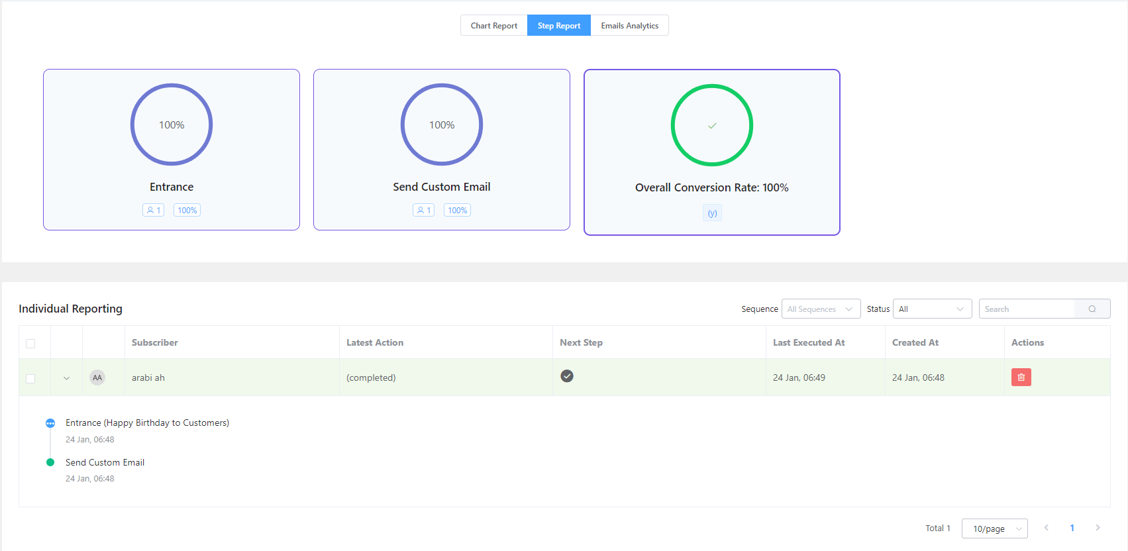Click Send Custom Email timeline entry text
1128x551 pixels.
point(105,462)
